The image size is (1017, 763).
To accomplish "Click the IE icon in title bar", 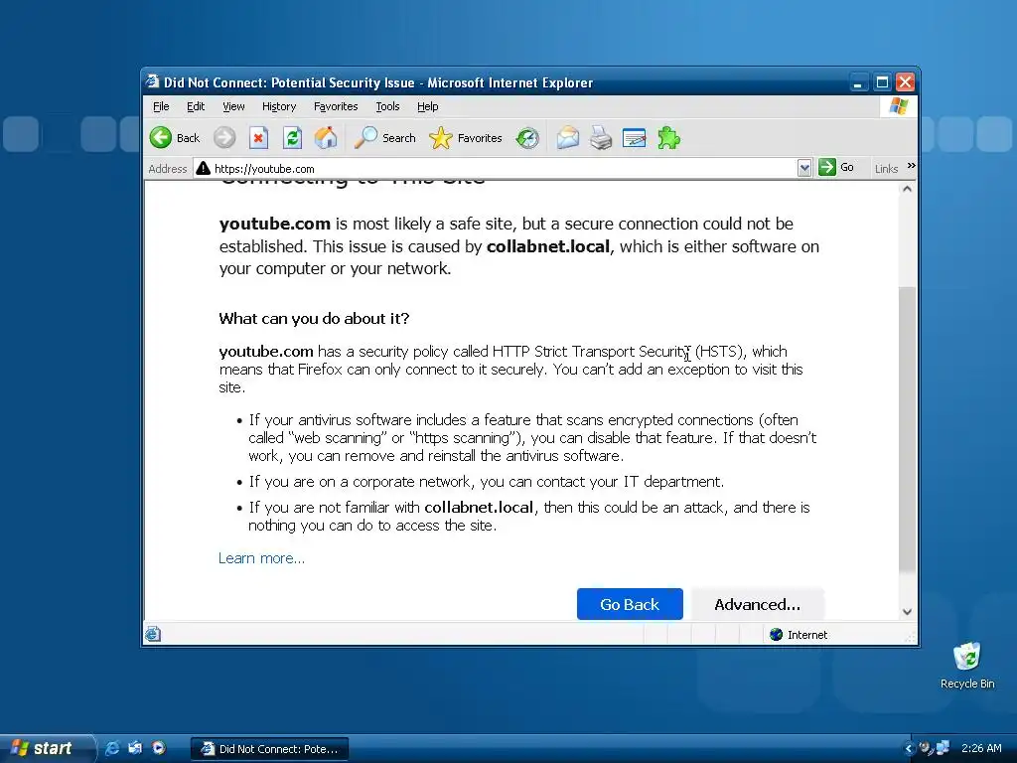I will (x=152, y=81).
